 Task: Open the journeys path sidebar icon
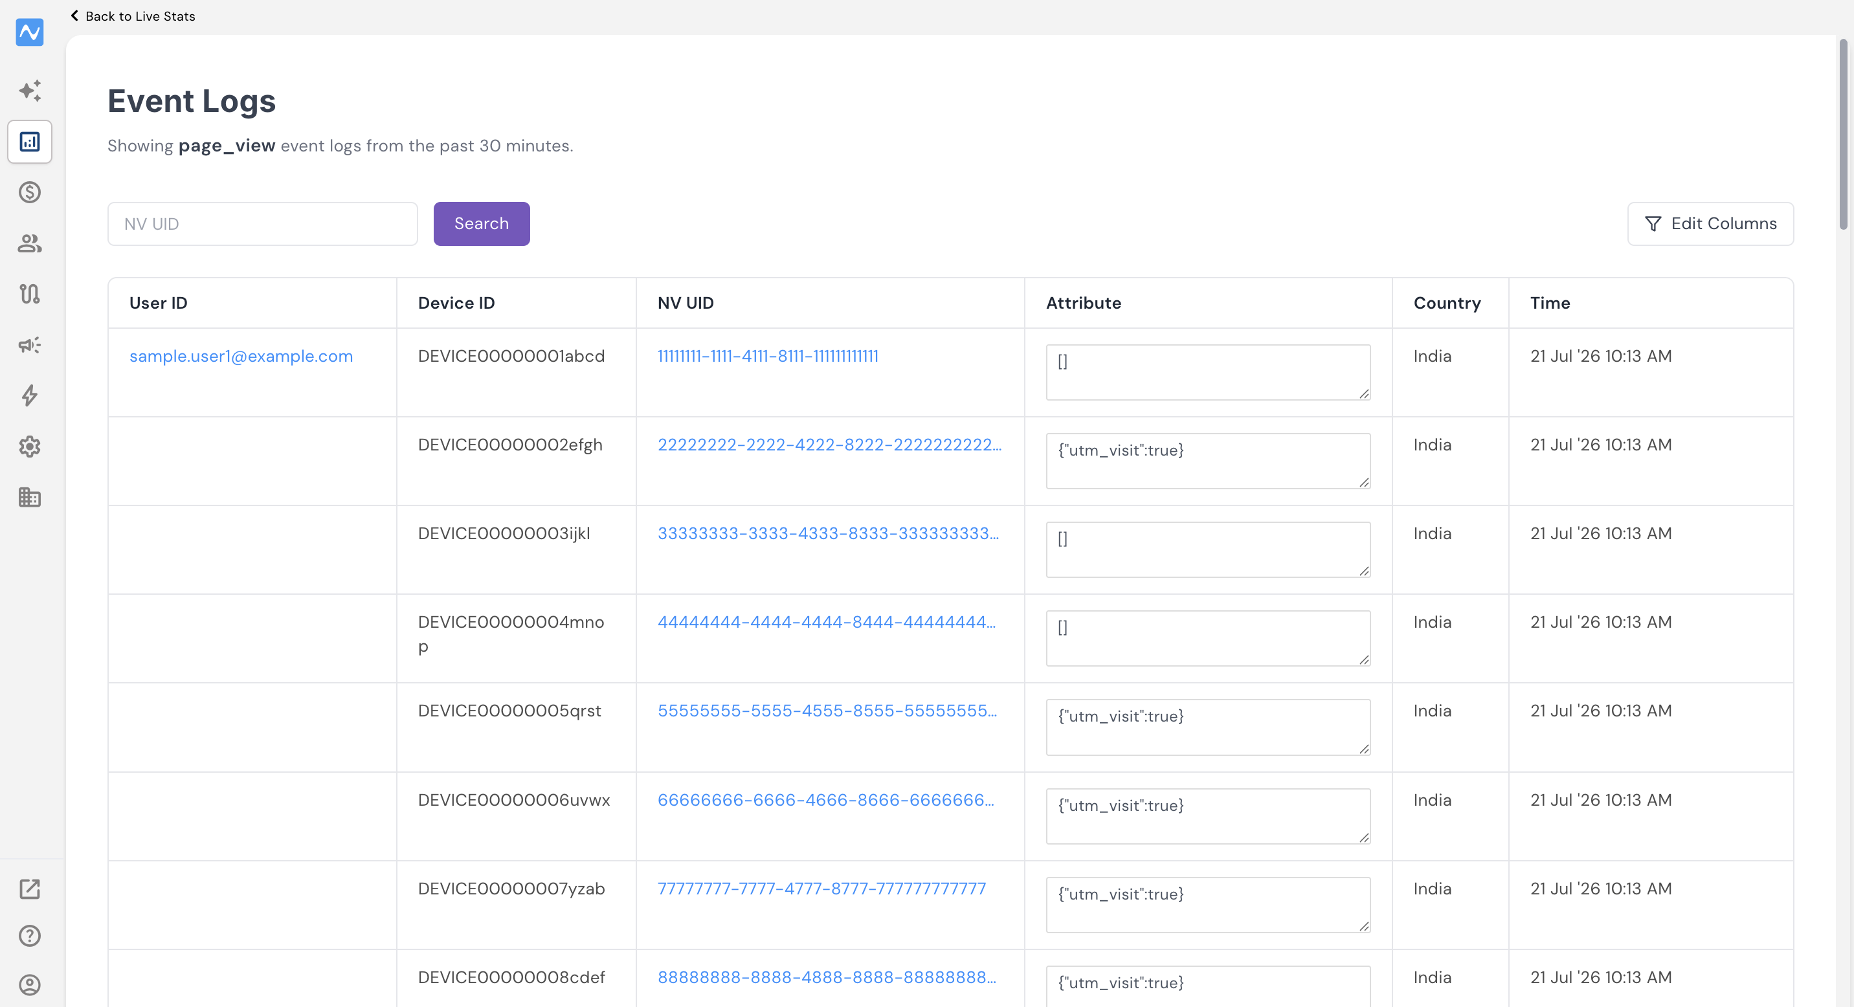coord(30,293)
